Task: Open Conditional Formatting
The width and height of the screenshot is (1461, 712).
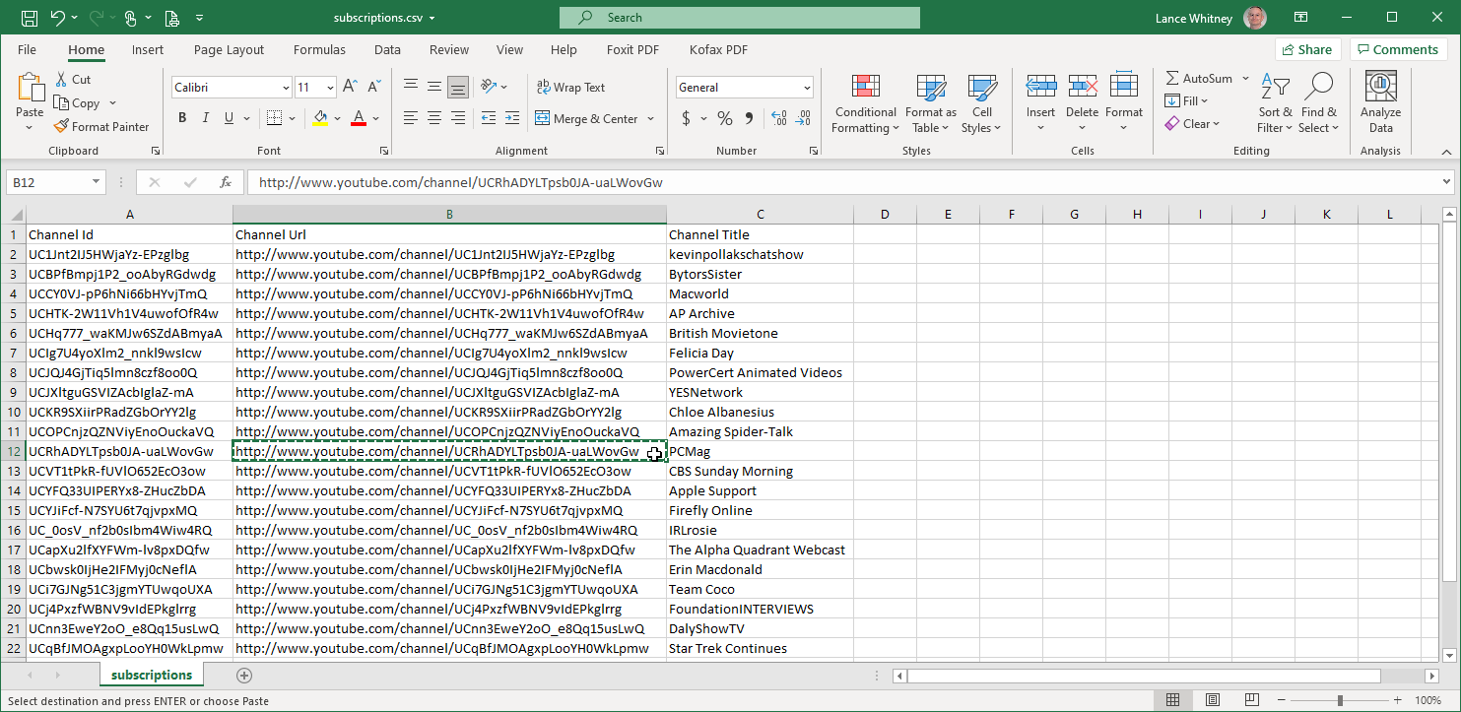Action: point(866,103)
